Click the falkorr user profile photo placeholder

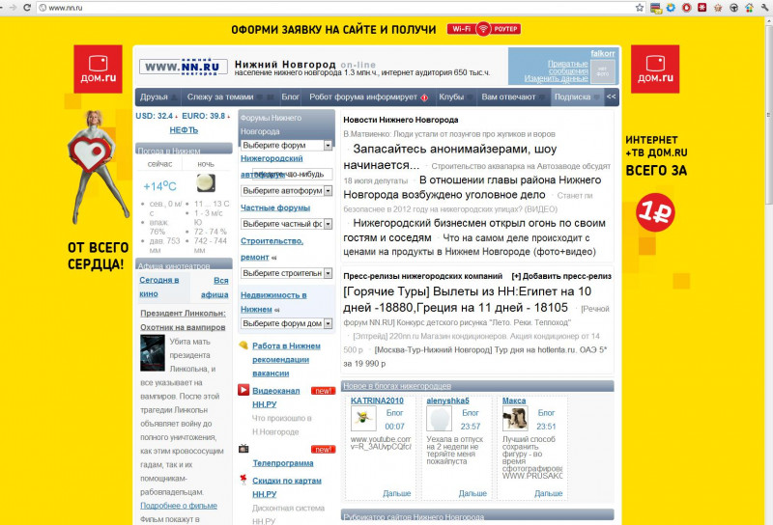603,71
